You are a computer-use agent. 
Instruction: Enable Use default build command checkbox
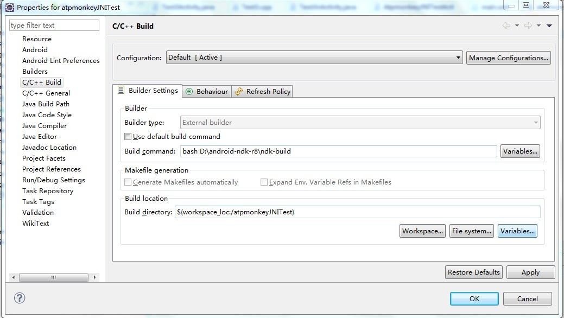tap(128, 137)
